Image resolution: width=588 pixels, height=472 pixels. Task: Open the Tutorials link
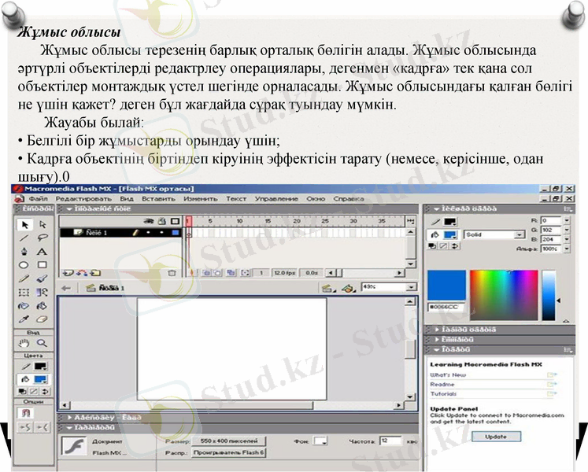443,394
